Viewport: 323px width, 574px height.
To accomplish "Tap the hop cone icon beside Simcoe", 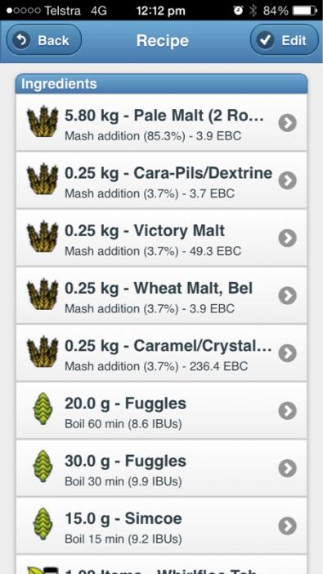I will 43,524.
